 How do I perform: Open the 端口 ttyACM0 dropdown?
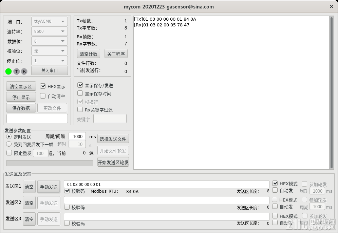49,21
